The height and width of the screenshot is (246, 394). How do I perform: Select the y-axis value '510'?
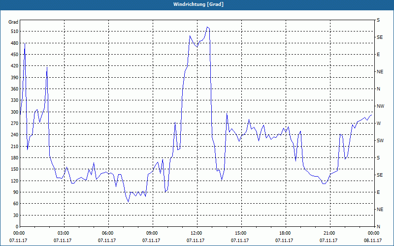click(15, 31)
